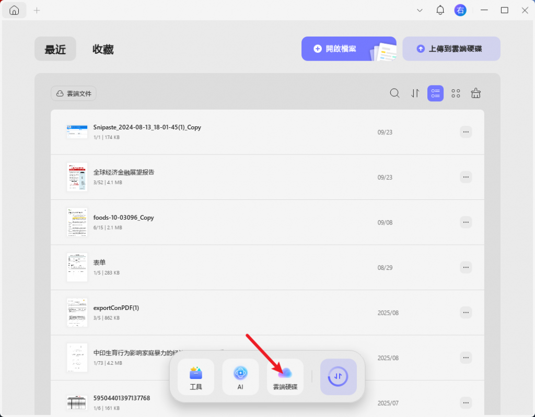
Task: Switch to list view
Action: (x=435, y=93)
